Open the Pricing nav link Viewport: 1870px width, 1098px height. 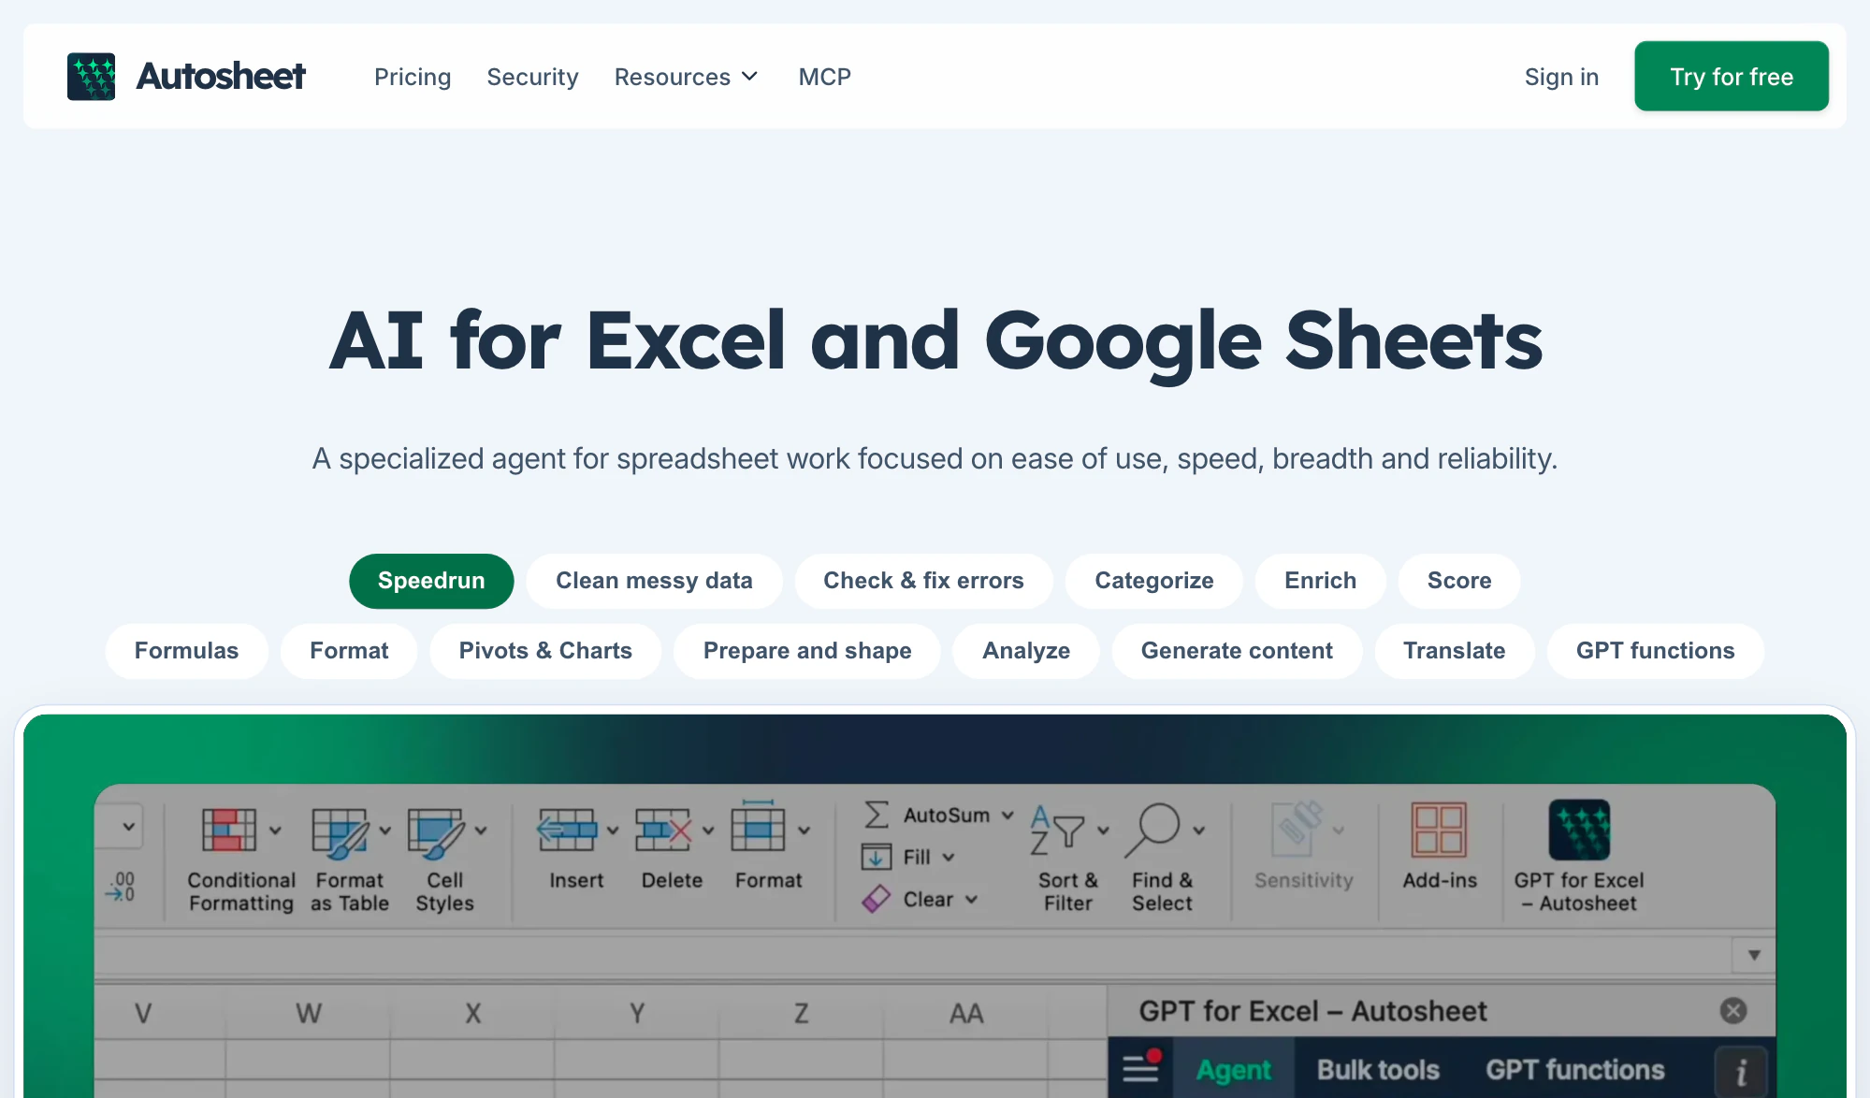pos(413,77)
